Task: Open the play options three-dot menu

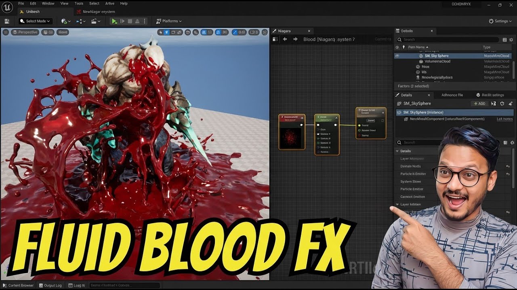Action: click(x=145, y=21)
